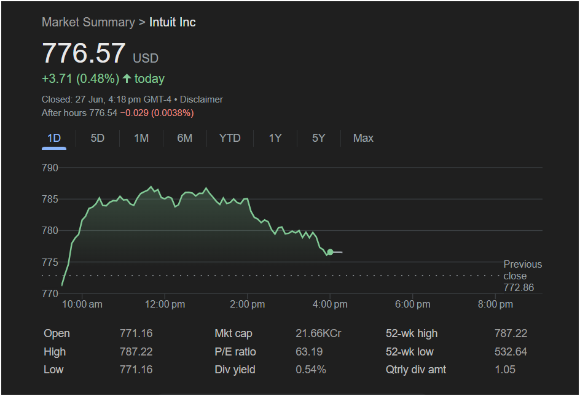This screenshot has width=580, height=396.
Task: Click the 12:00 pm label on chart axis
Action: coord(165,305)
